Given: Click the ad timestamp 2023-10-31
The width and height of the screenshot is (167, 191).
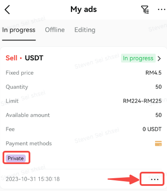Looking at the screenshot, I should tap(32, 179).
